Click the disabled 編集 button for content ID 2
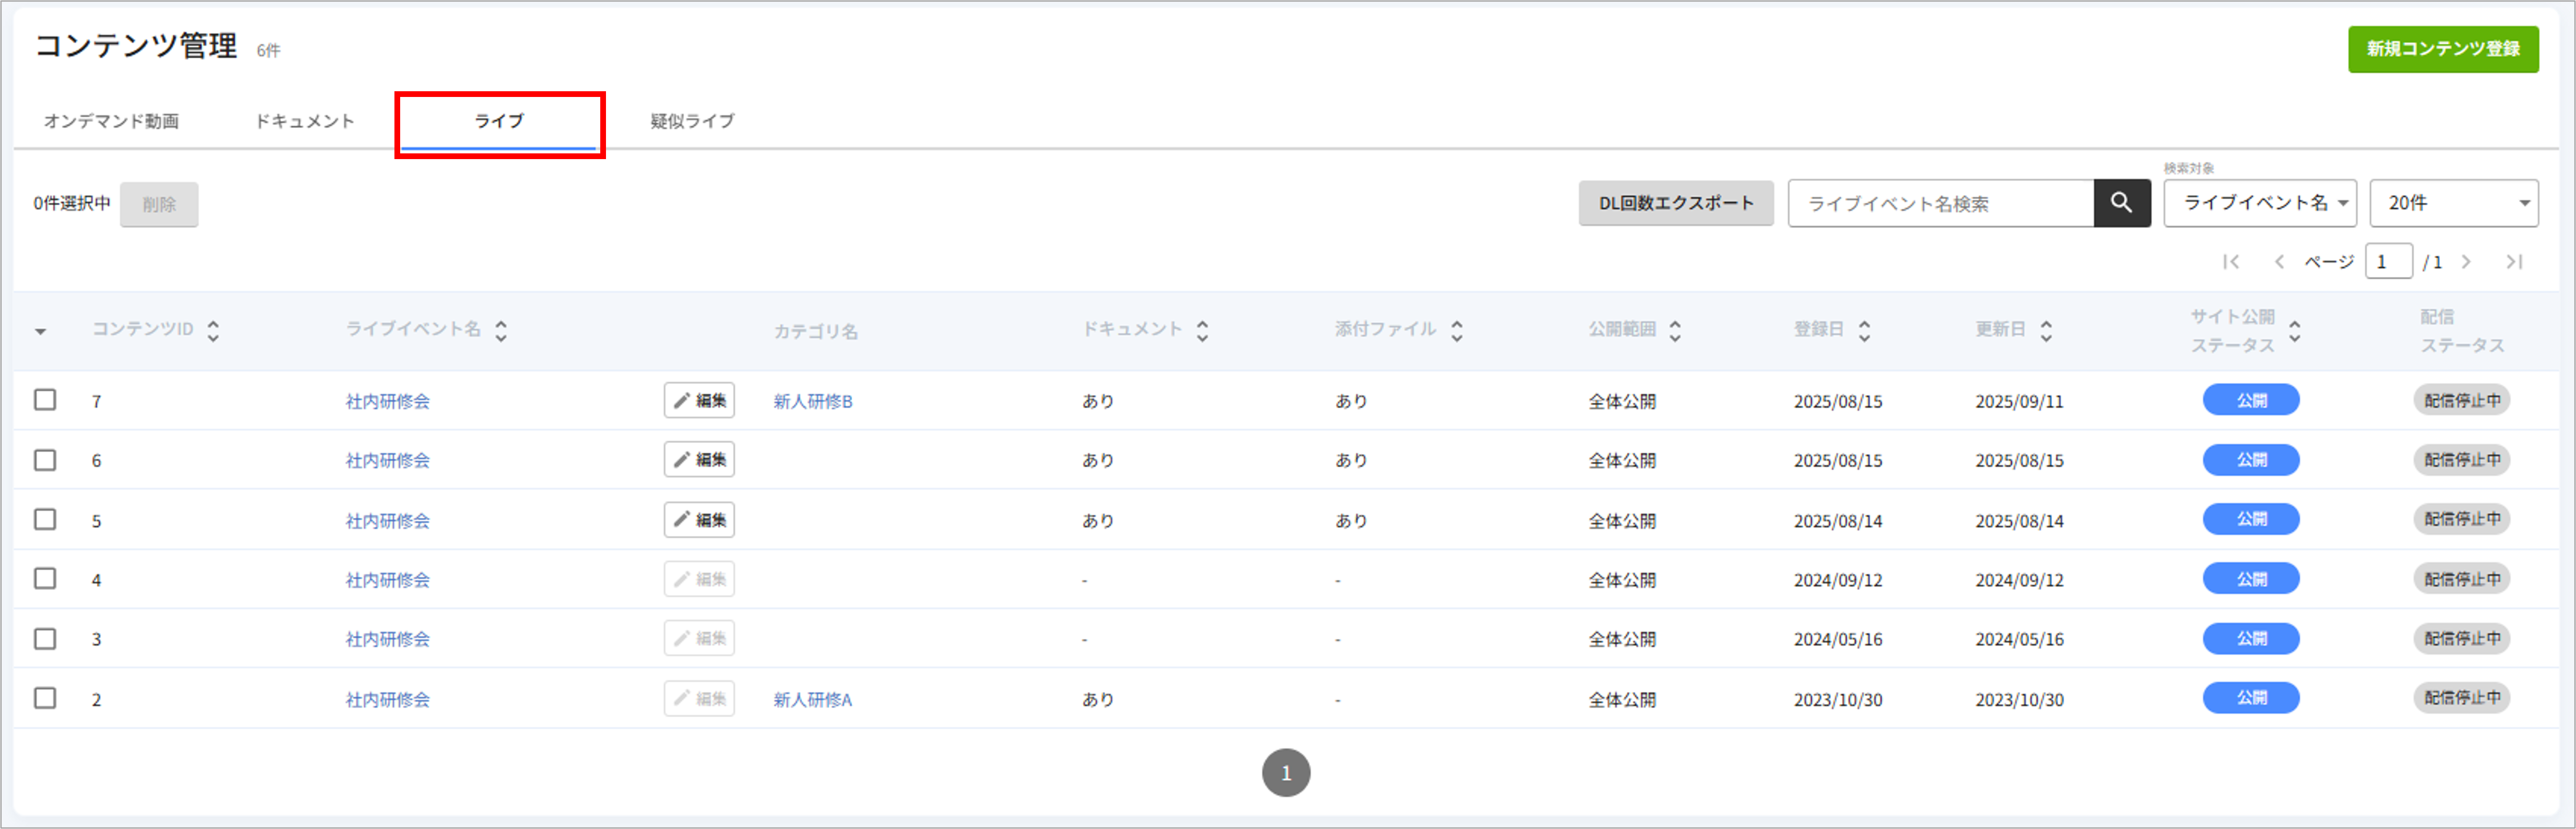 (699, 698)
